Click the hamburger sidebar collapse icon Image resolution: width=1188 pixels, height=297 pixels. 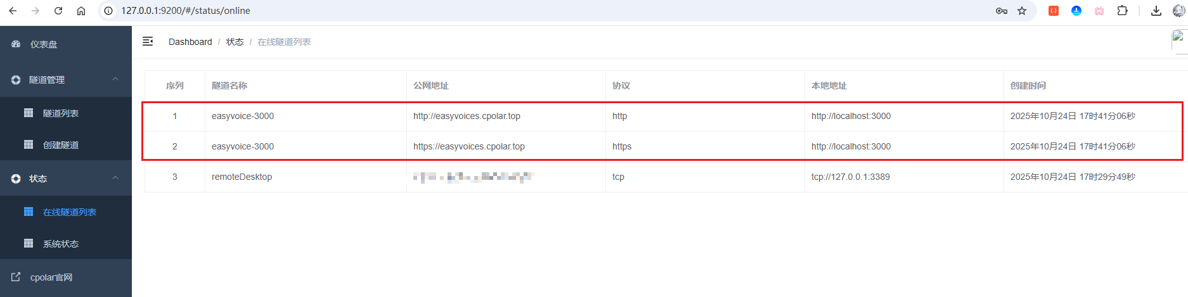(x=148, y=41)
